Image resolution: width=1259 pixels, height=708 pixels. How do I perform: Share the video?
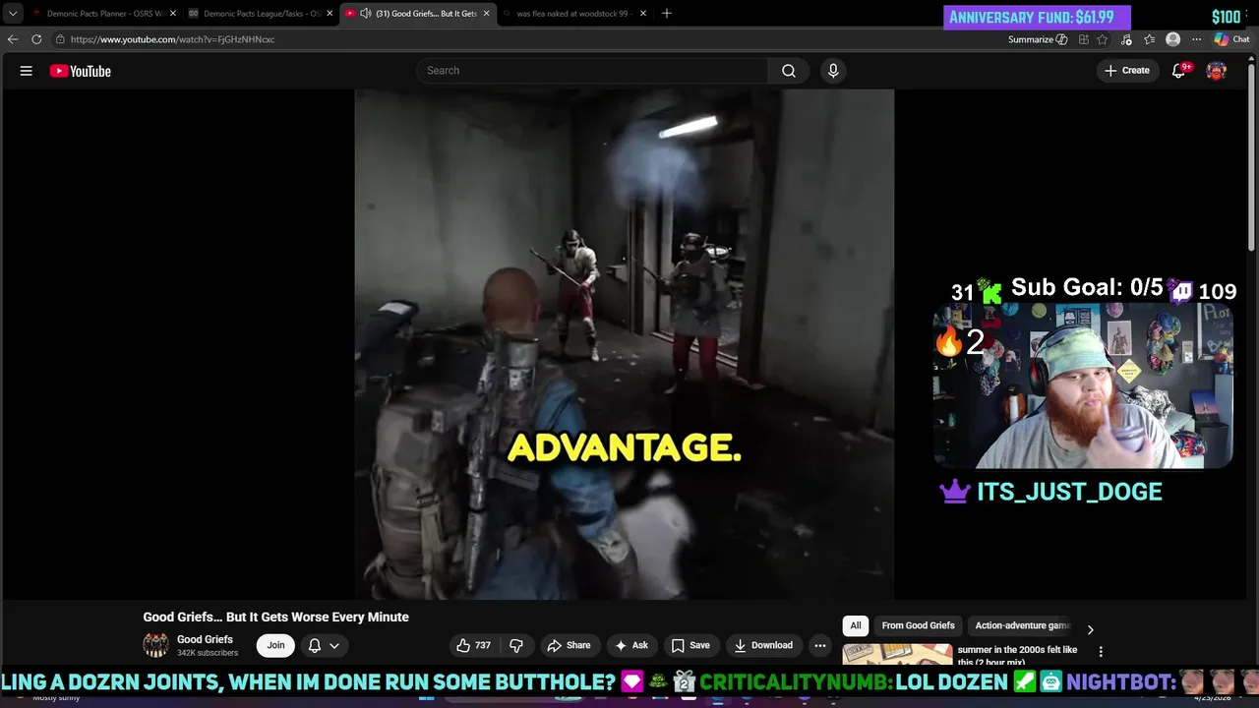point(569,645)
